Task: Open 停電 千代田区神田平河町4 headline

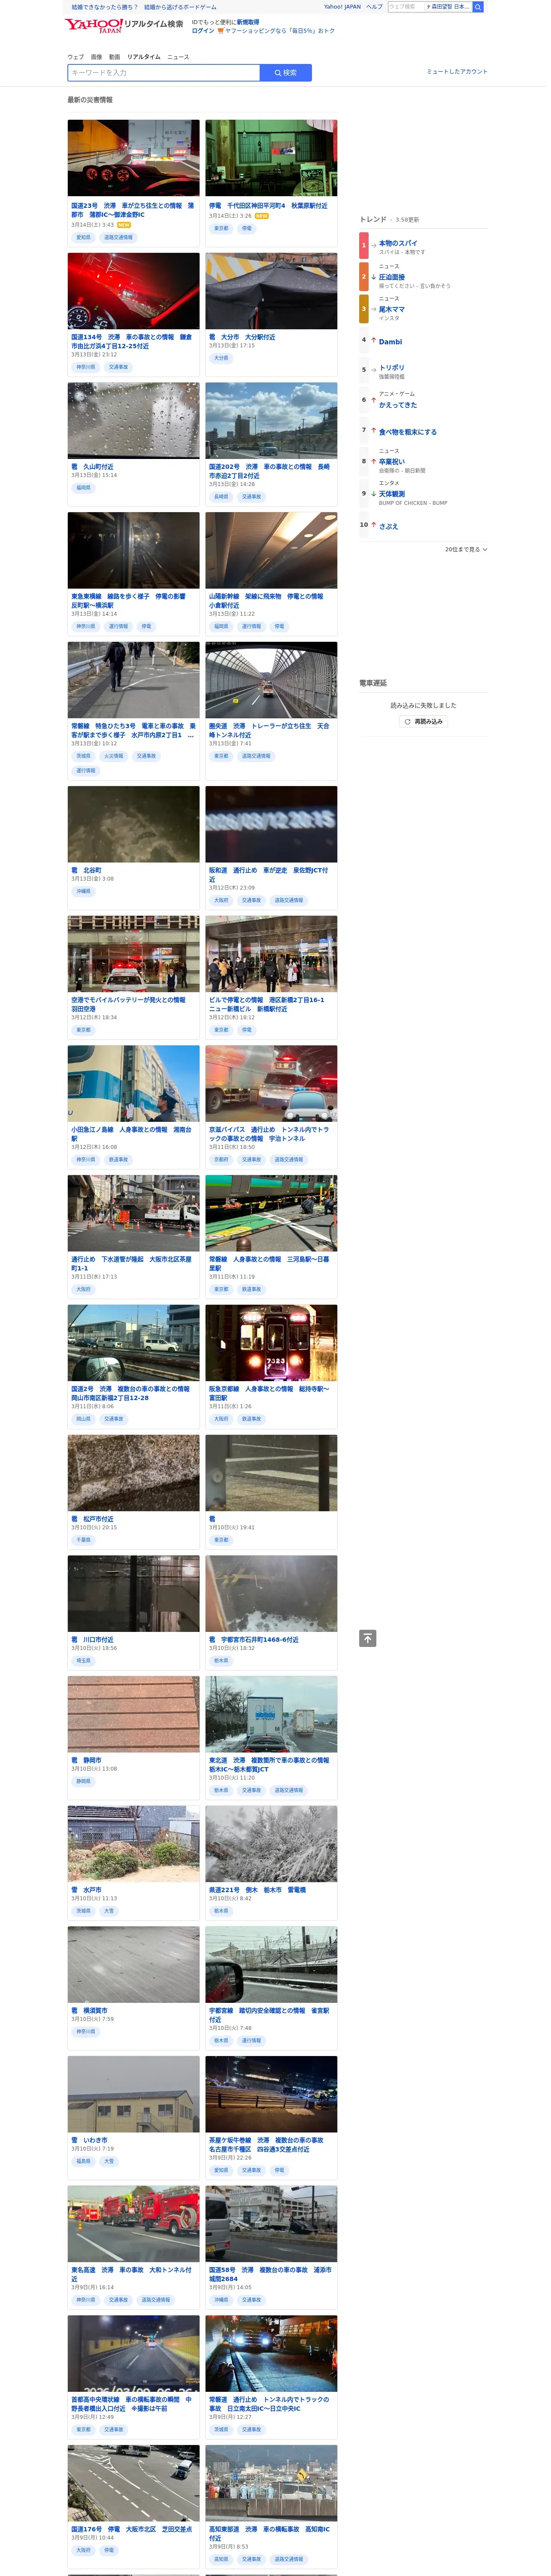Action: [x=270, y=206]
